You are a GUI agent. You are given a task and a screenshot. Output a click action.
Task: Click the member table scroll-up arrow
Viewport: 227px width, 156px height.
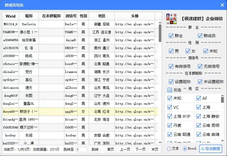click(x=160, y=23)
